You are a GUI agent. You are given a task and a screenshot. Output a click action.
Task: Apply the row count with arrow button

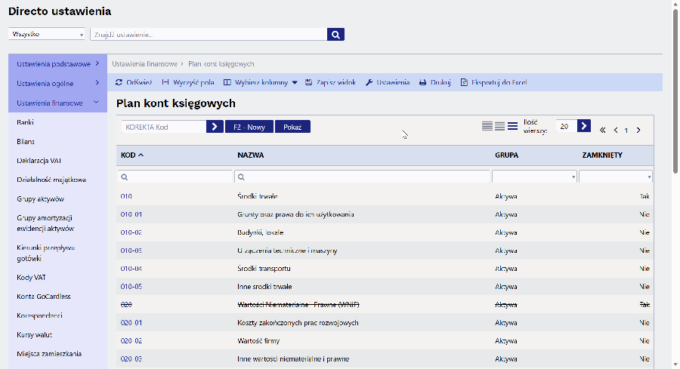(x=584, y=126)
